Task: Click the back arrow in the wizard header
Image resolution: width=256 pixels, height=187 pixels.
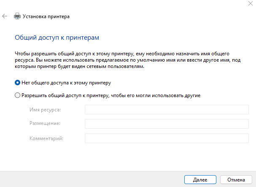Action: pyautogui.click(x=5, y=16)
